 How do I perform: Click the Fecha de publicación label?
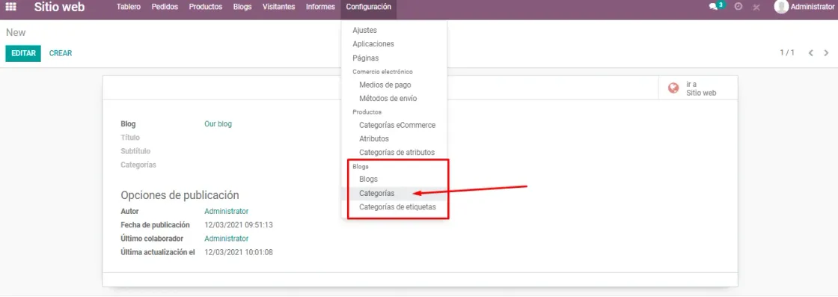click(156, 225)
